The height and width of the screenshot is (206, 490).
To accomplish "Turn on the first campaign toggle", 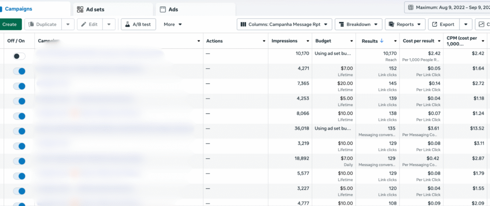I will 19,56.
